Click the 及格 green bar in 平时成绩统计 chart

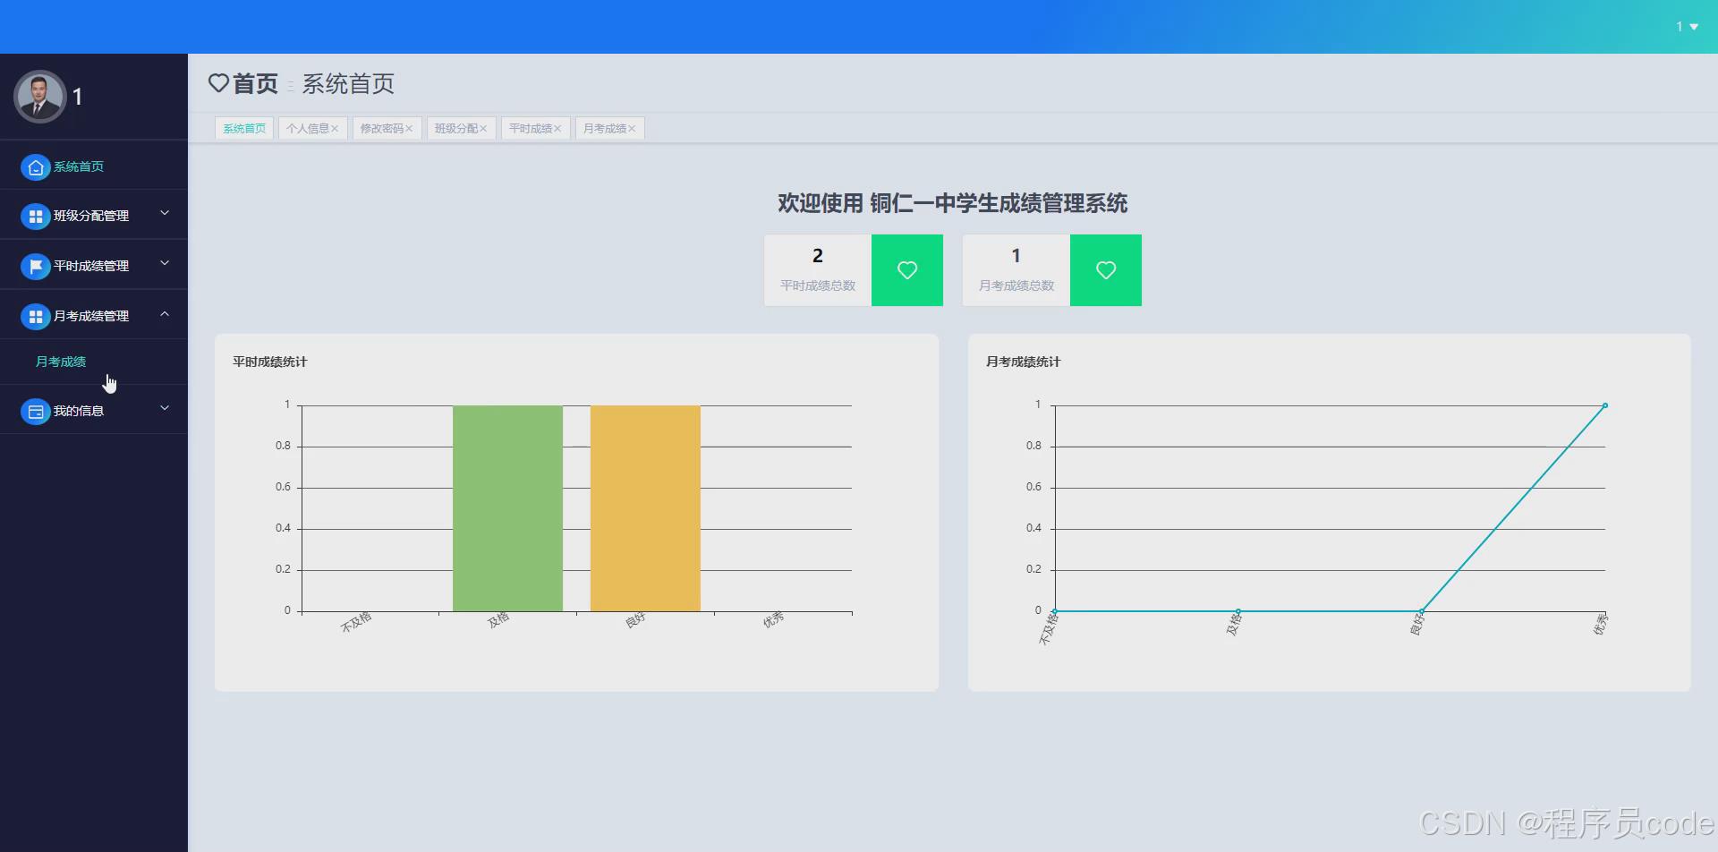[x=506, y=506]
